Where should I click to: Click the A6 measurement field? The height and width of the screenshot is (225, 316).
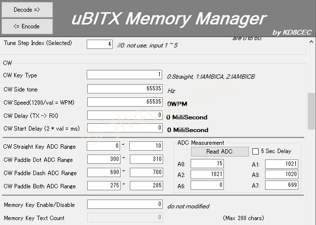point(207,185)
